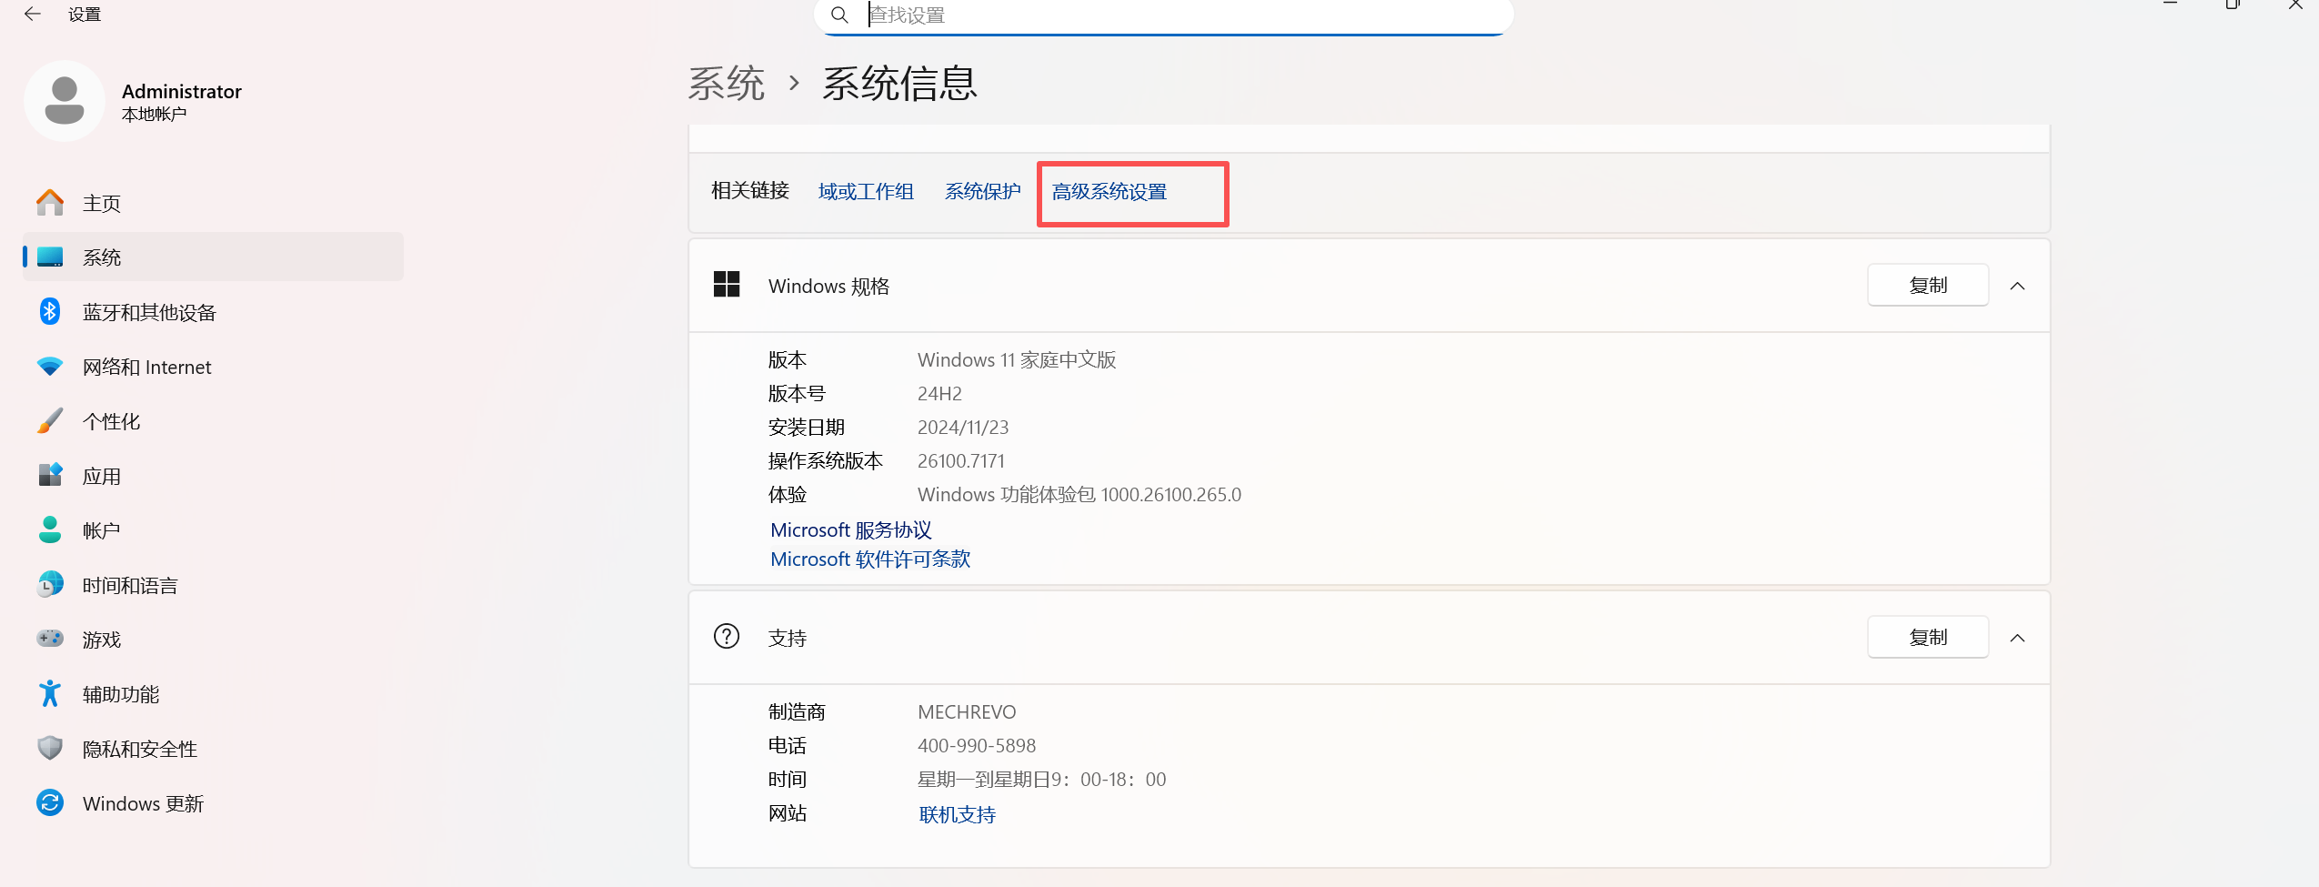Click the 24H2 version number value
The width and height of the screenshot is (2319, 887).
tap(939, 393)
